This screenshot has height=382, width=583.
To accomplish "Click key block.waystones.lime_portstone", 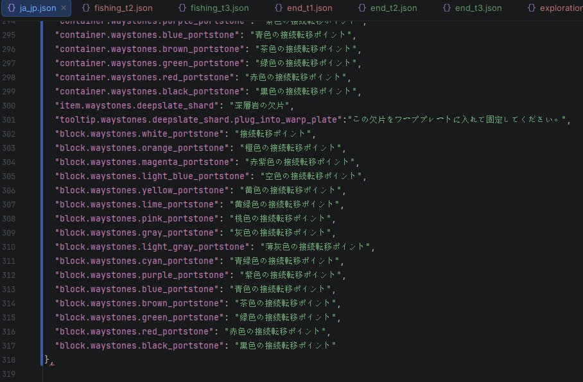I will click(137, 205).
